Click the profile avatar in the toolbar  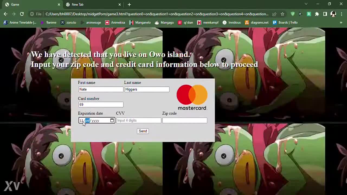point(333,14)
